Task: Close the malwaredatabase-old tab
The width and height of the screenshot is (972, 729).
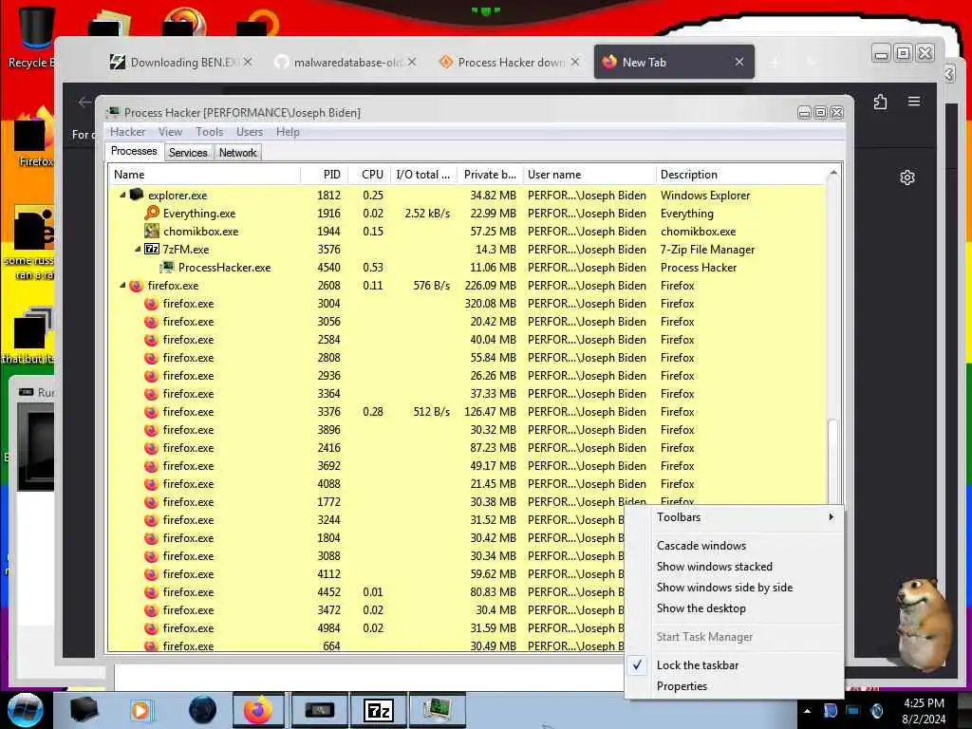Action: [412, 62]
